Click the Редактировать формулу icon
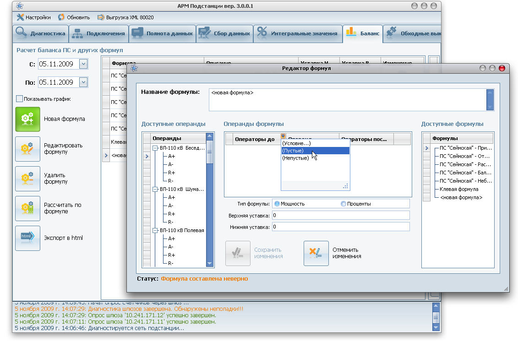Viewport: 518px width, 347px height. 27,149
